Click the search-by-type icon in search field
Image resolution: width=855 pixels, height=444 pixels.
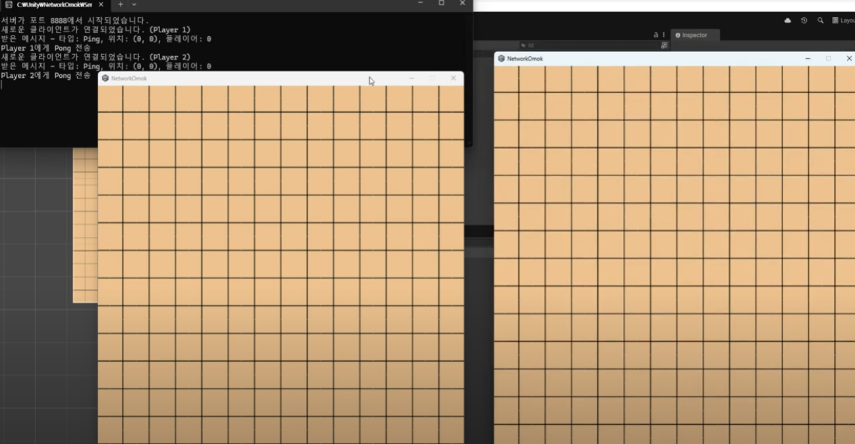(x=664, y=46)
